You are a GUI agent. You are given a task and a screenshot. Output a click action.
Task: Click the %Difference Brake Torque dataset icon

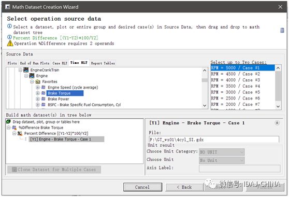tap(15, 128)
